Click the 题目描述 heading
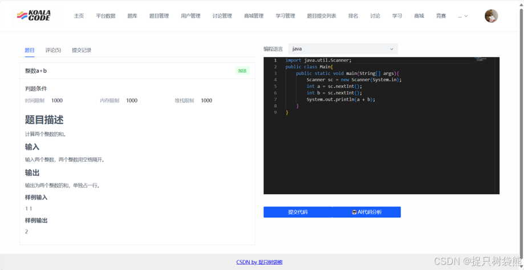Image resolution: width=524 pixels, height=270 pixels. coord(44,120)
